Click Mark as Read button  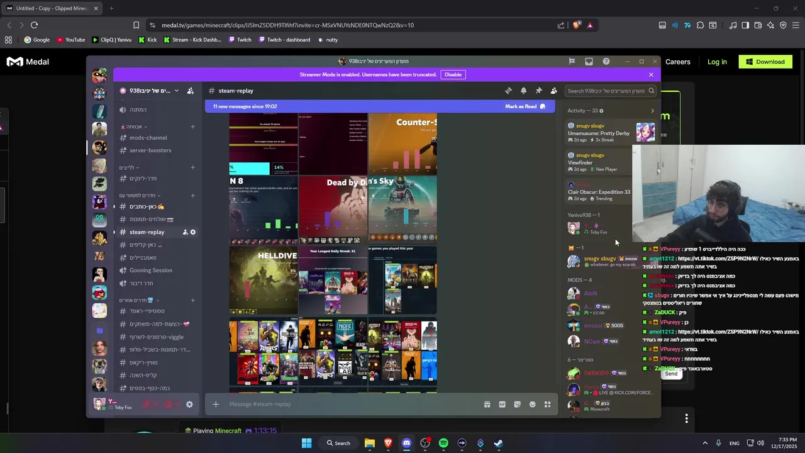click(x=525, y=106)
